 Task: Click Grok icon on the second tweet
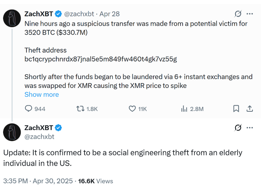(238, 128)
